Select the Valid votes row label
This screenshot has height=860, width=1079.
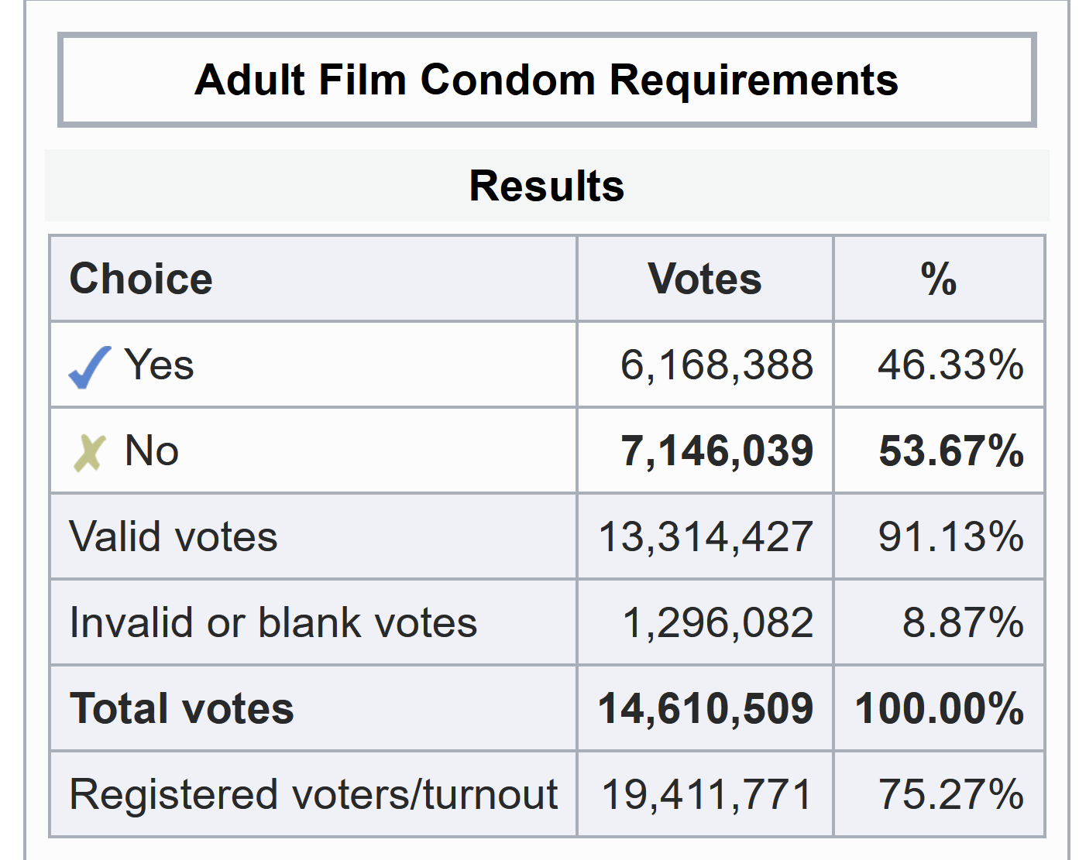(174, 536)
